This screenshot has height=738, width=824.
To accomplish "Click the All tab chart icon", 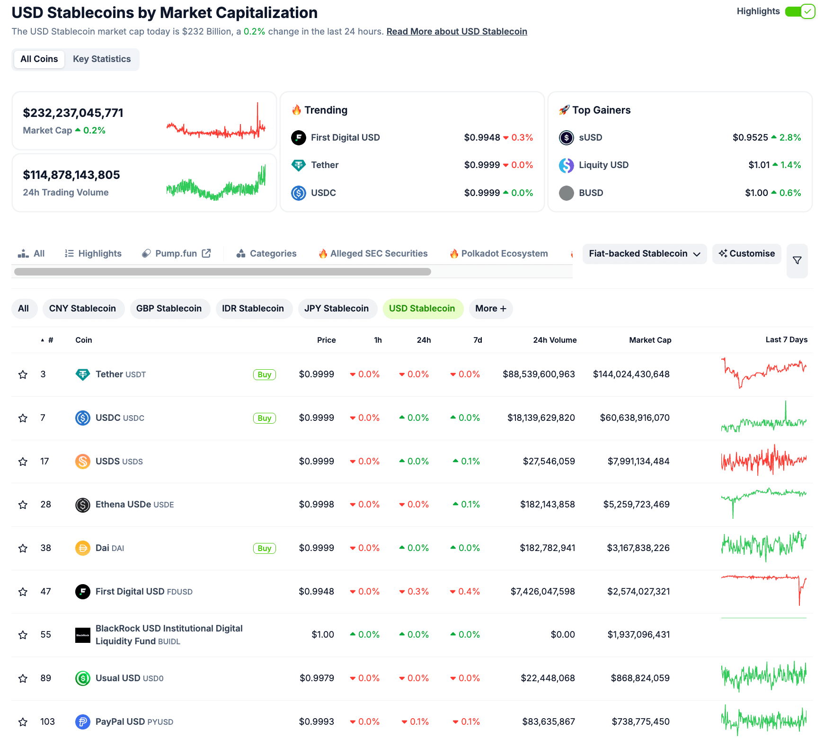I will [x=23, y=254].
